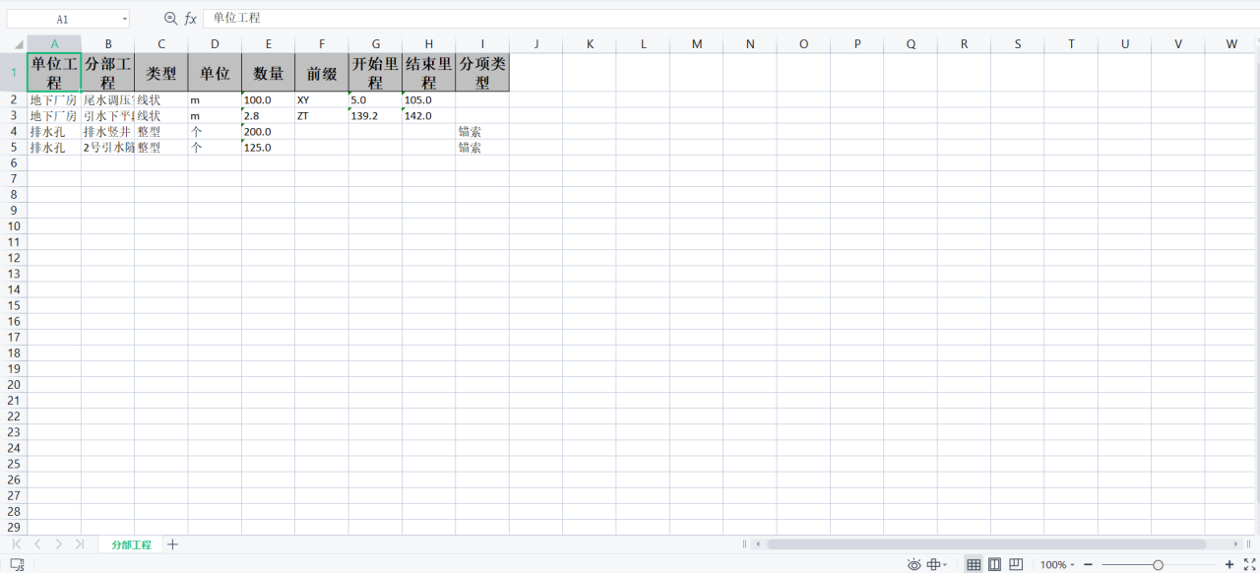The image size is (1260, 573).
Task: Open the Name Box dropdown arrow
Action: point(125,19)
